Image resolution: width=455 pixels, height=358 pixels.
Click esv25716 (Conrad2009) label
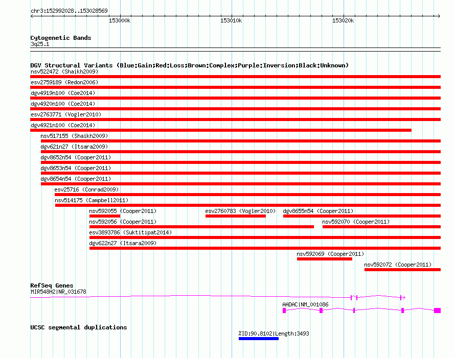coord(86,189)
